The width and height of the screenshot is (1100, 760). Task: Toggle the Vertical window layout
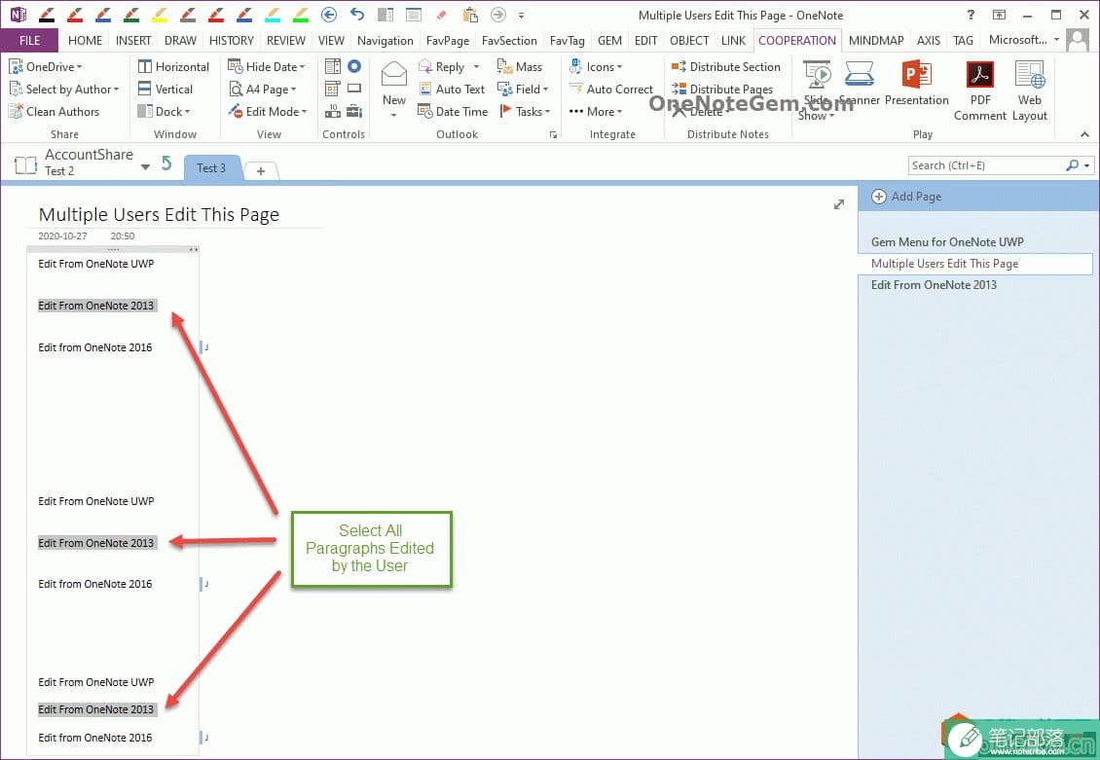[165, 90]
